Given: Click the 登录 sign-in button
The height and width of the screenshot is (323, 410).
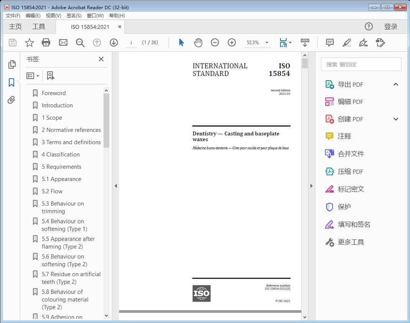Looking at the screenshot, I should (x=390, y=26).
